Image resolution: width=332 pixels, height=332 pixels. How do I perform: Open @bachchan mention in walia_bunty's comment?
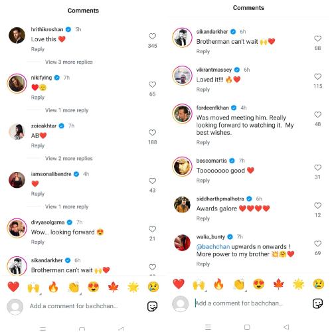coord(213,246)
